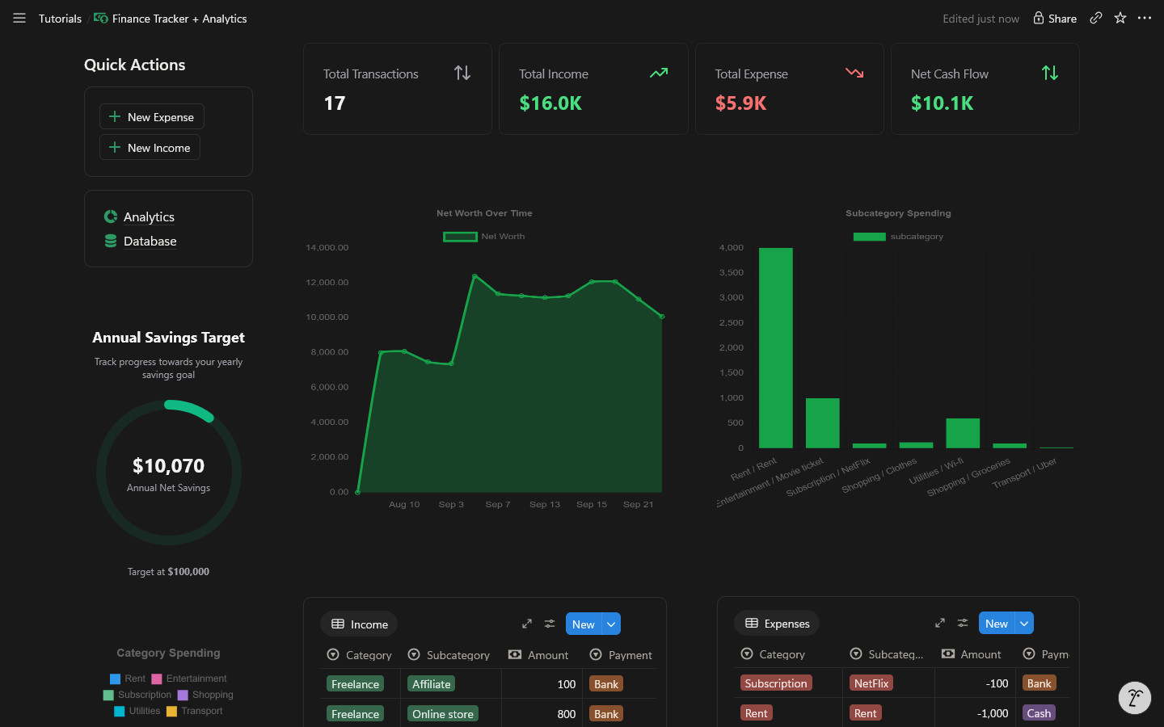Screen dimensions: 1164x727
Task: Copy page link using link icon
Action: click(1095, 18)
